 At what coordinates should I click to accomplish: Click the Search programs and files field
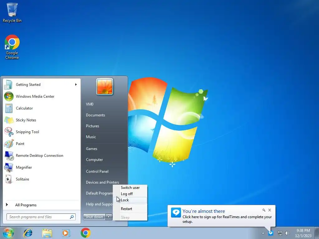click(x=41, y=217)
